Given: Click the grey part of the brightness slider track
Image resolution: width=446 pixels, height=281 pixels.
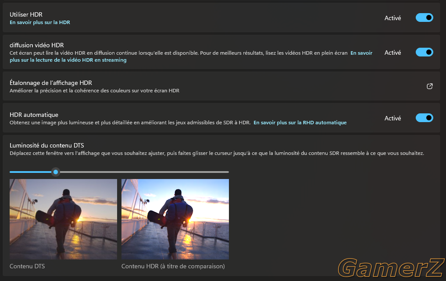Looking at the screenshot, I should click(x=144, y=172).
